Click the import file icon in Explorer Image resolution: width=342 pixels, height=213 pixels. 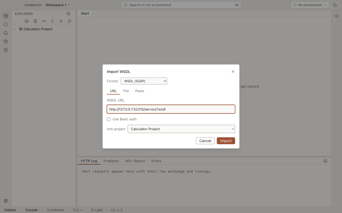pyautogui.click(x=35, y=21)
